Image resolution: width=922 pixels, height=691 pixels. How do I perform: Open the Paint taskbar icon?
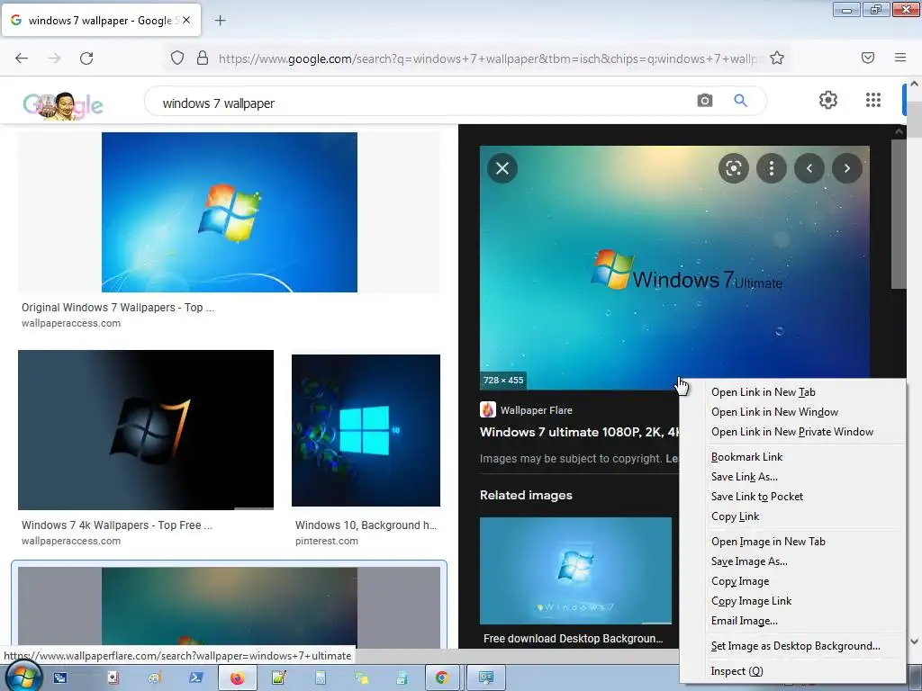(154, 678)
